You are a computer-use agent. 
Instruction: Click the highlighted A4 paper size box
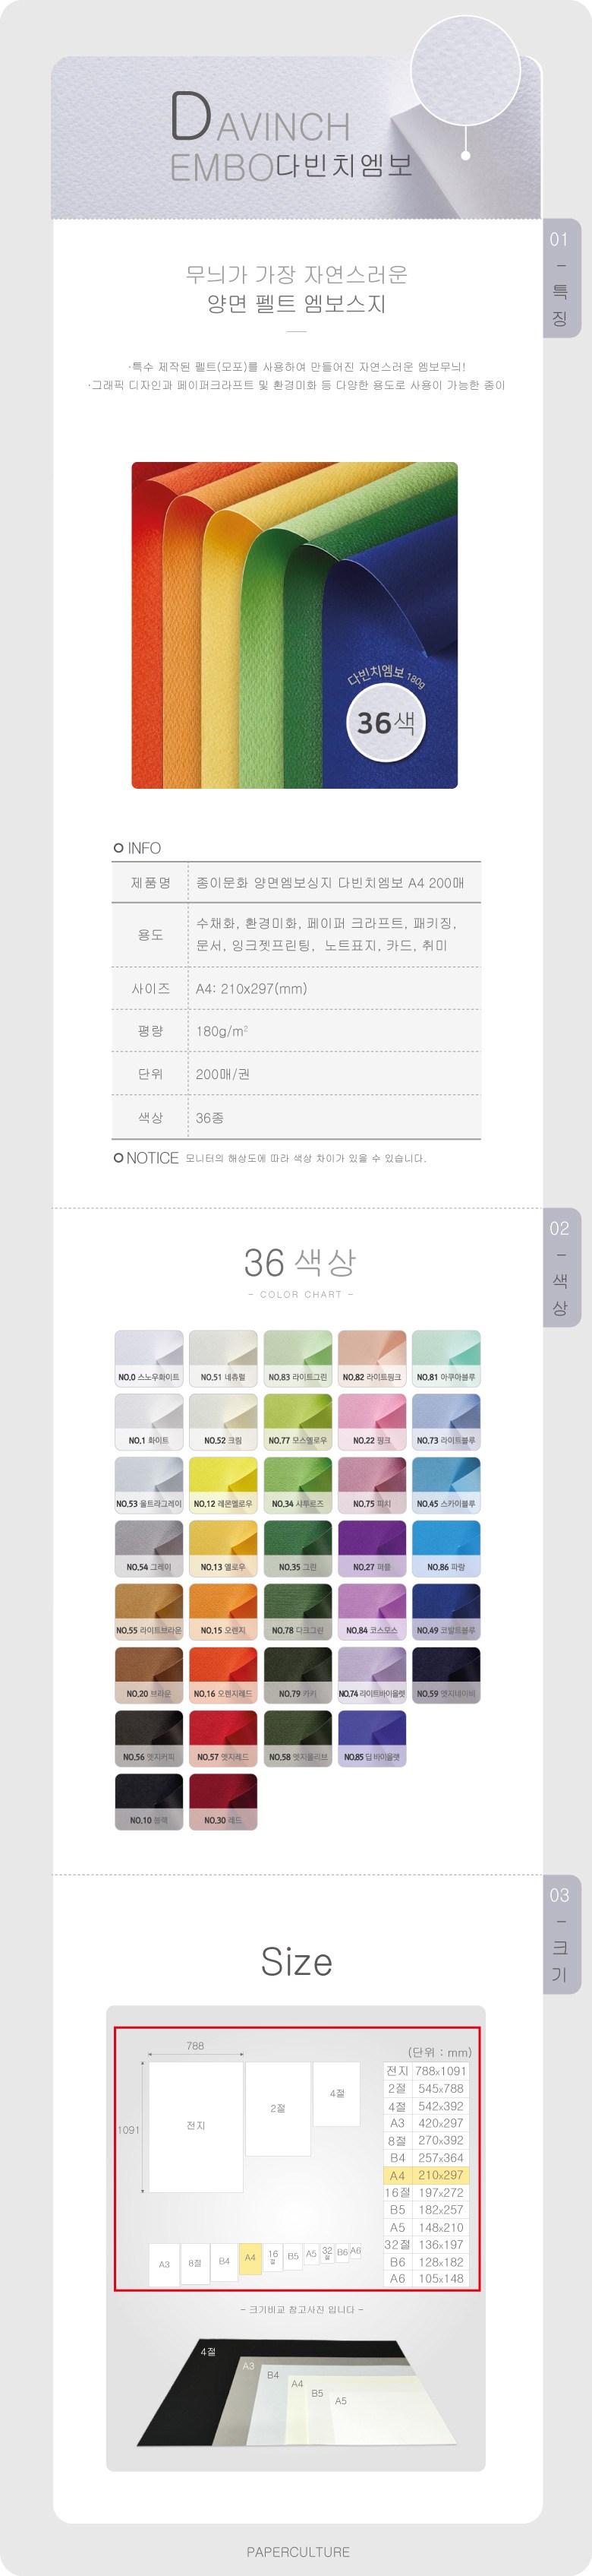(x=250, y=2257)
